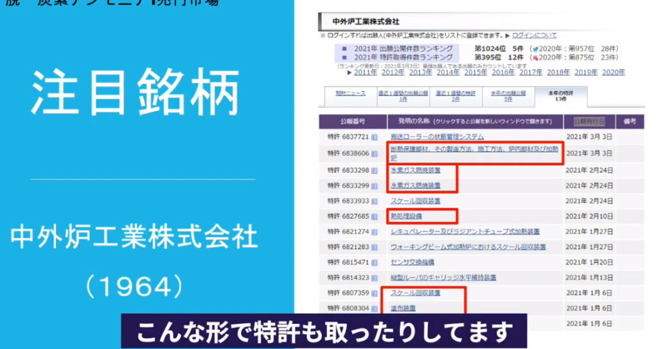
Task: Click the red arrow icon by 2020年 第875位
Action: click(535, 58)
